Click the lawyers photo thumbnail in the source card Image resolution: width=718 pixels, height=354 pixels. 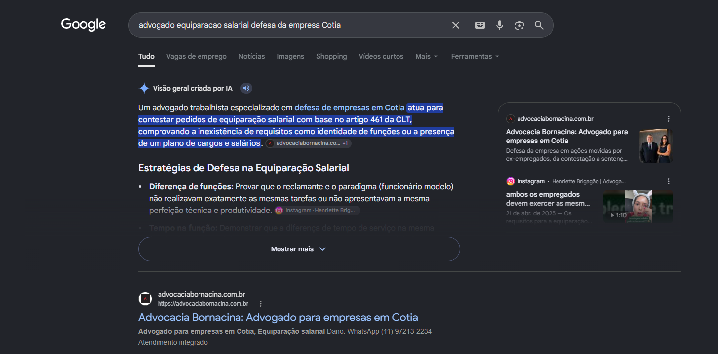point(656,146)
